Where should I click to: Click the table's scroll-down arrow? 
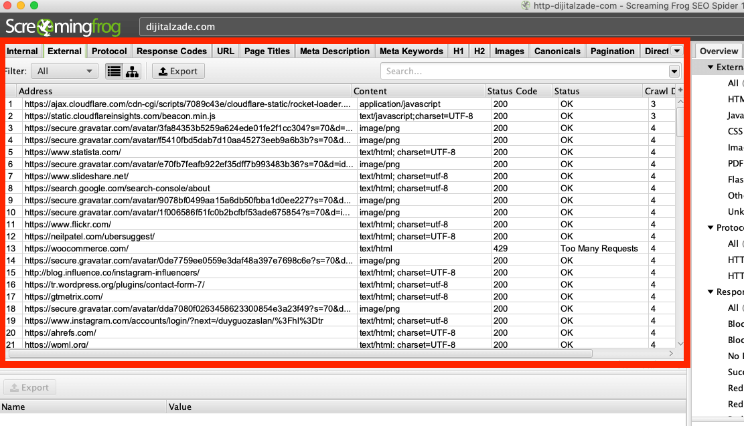coord(680,344)
